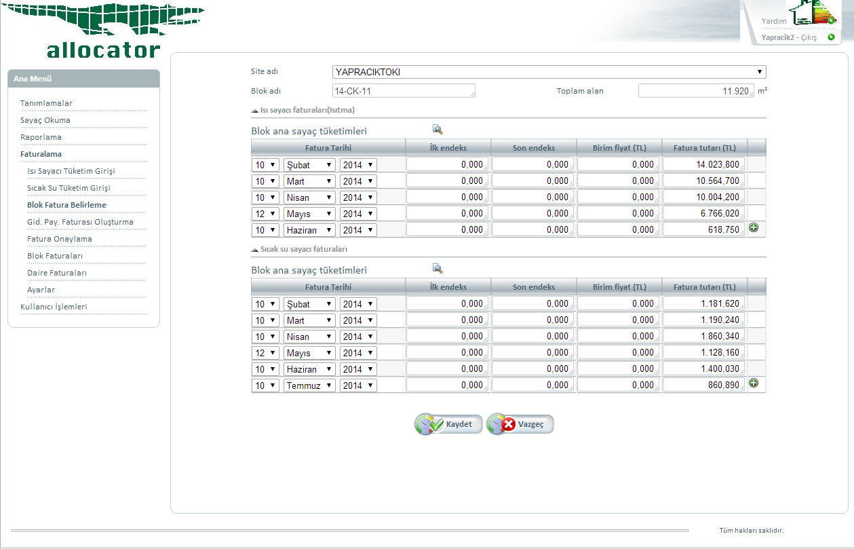
Task: Click the green arrow icon next to Çıkış
Action: pyautogui.click(x=831, y=37)
